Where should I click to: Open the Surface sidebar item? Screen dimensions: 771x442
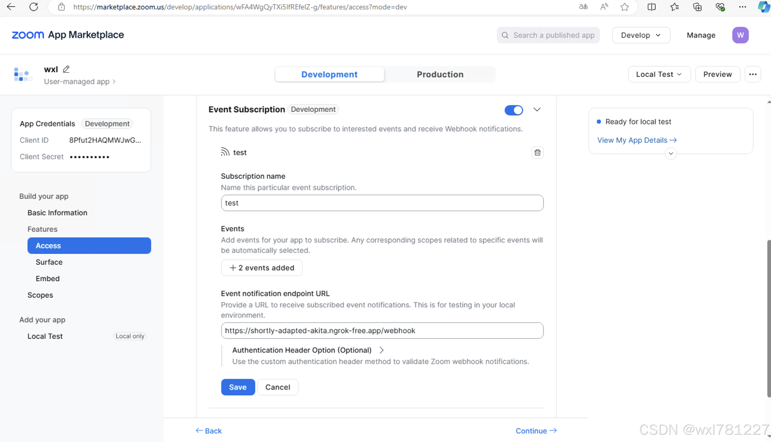(49, 262)
